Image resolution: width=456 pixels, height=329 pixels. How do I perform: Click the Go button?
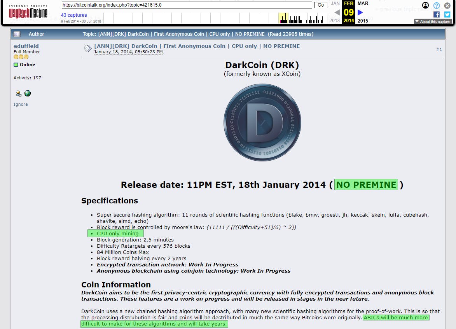coord(320,5)
